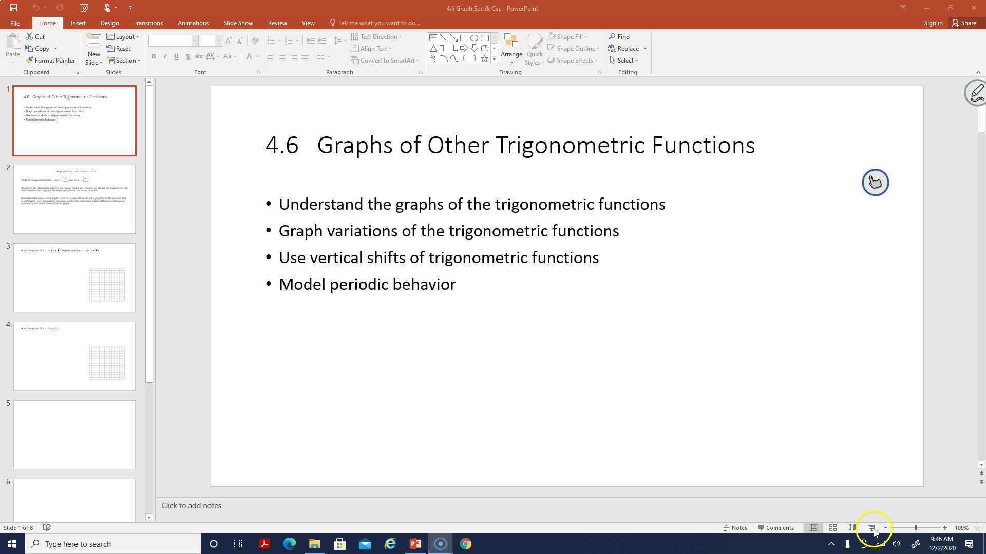
Task: Switch to the Slide Show tab
Action: click(x=238, y=23)
